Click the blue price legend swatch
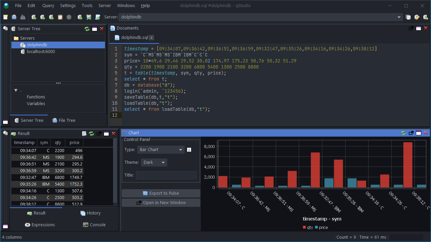The height and width of the screenshot is (242, 431). click(x=317, y=228)
